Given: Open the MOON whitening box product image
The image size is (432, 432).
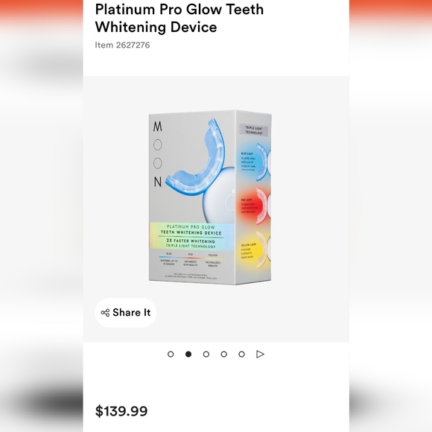Looking at the screenshot, I should coord(210,197).
